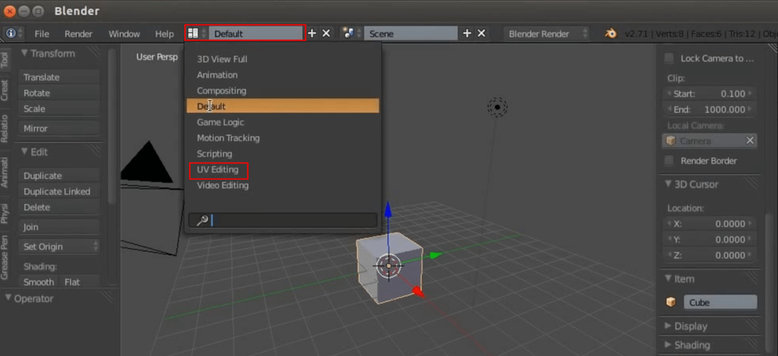This screenshot has height=356, width=778.
Task: Click the Delete button in Edit panel
Action: [60, 207]
